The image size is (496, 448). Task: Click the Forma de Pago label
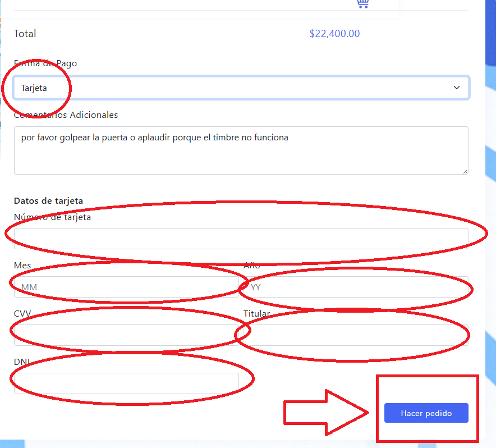tap(45, 63)
